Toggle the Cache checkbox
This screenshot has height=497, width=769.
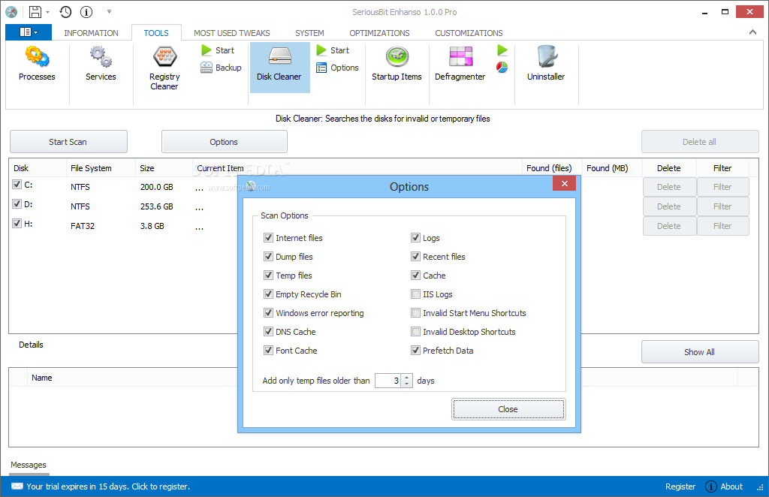[x=415, y=275]
